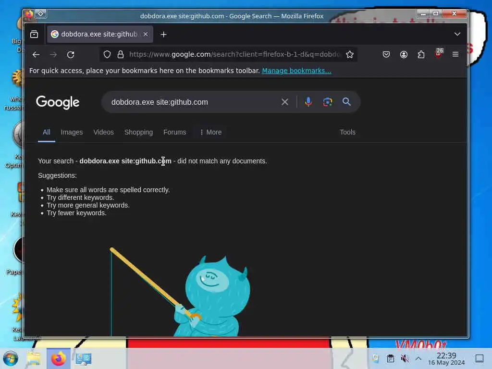Open Firefox View recent browsing
Screen dimensions: 492x369
point(34,34)
